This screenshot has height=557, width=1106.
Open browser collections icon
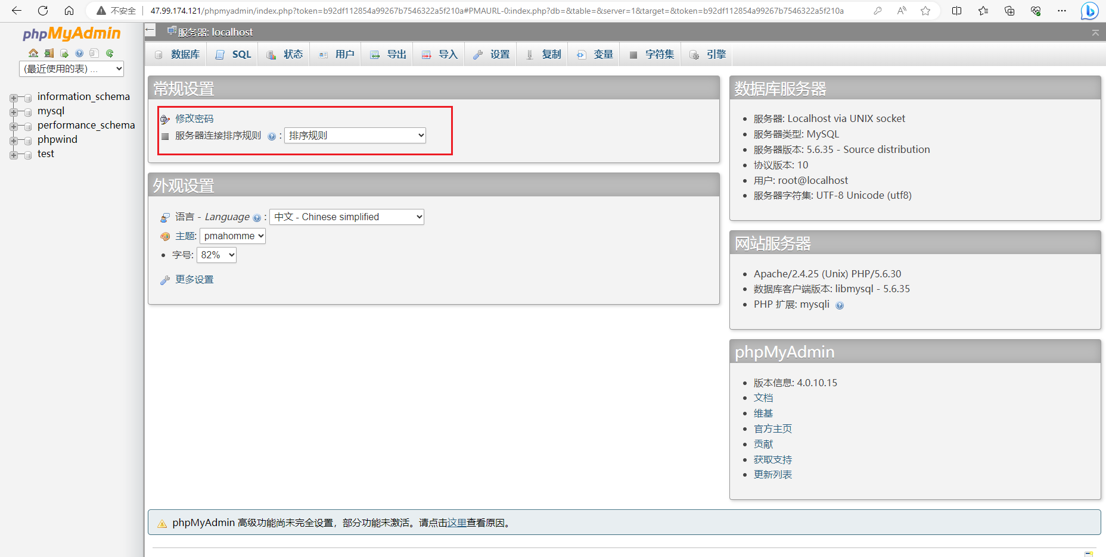(1009, 11)
